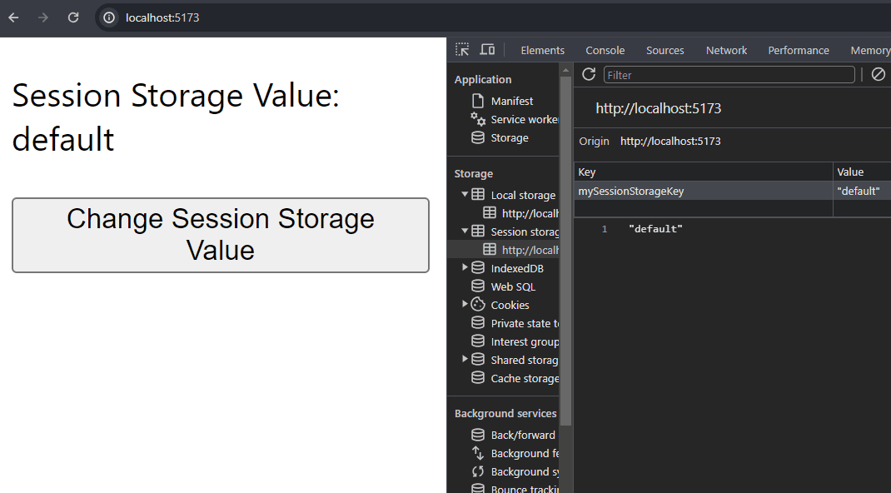This screenshot has height=493, width=891.
Task: Toggle the device toolbar icon
Action: click(487, 50)
